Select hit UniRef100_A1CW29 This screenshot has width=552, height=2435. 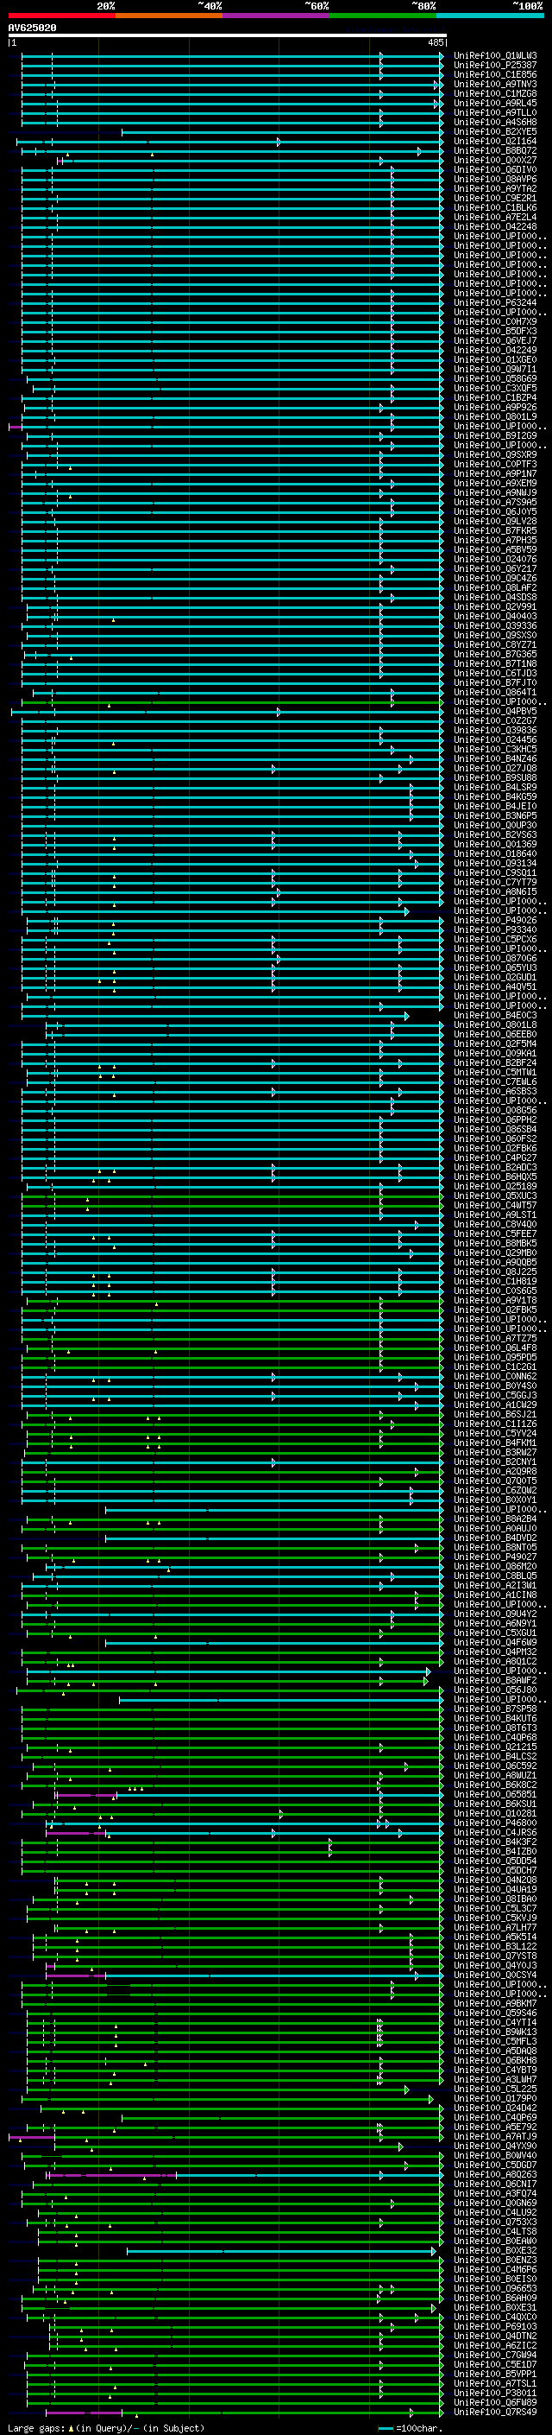coord(495,1405)
